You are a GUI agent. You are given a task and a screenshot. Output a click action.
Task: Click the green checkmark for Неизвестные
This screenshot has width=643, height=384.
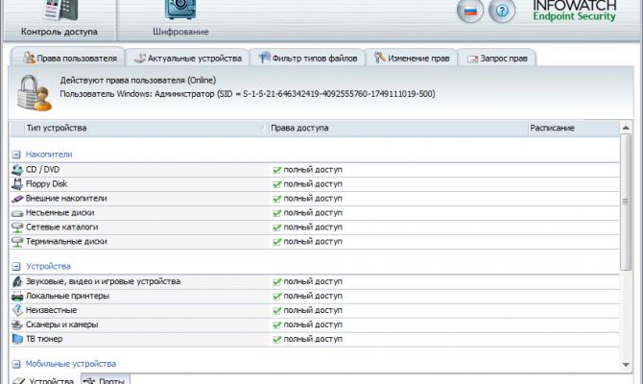point(277,311)
